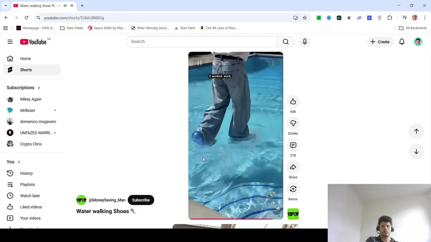Open the bookmarks apps grid icon
The width and height of the screenshot is (431, 242).
[5, 28]
